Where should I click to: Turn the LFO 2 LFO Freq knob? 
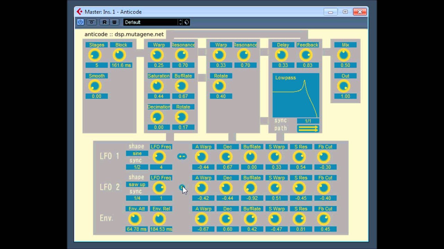click(x=159, y=188)
